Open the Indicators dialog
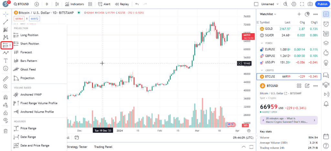Screen dimensions: 331x151 click(x=74, y=4)
